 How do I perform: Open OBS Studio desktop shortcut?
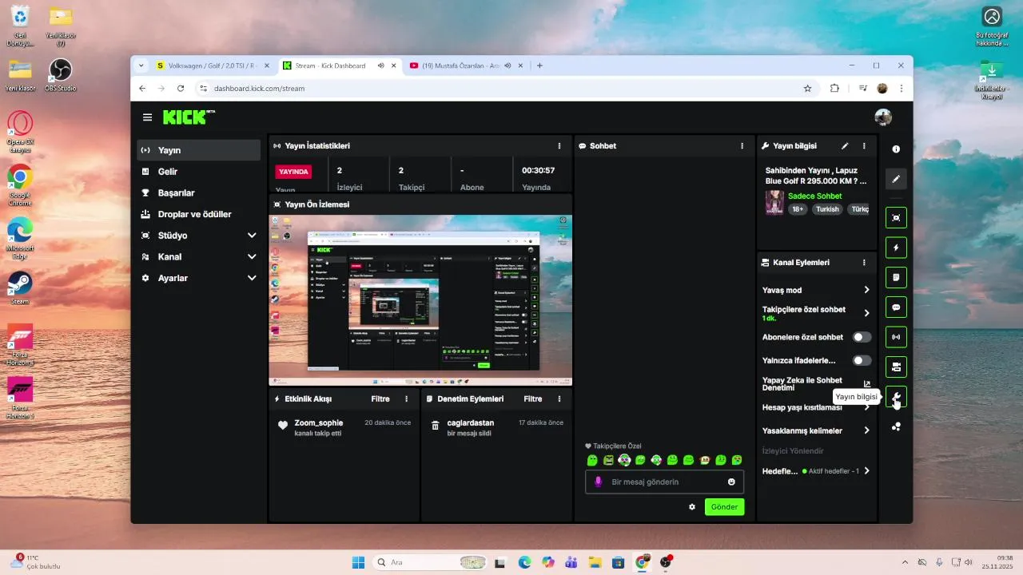[60, 75]
